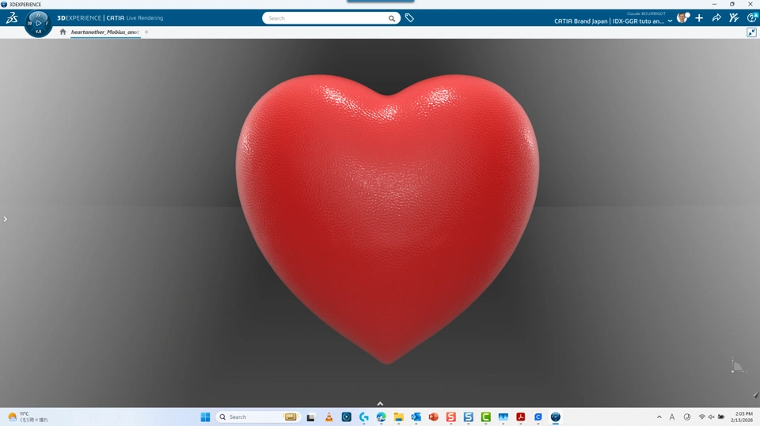Open the collaboration tools icon
Image resolution: width=760 pixels, height=426 pixels.
click(x=734, y=18)
